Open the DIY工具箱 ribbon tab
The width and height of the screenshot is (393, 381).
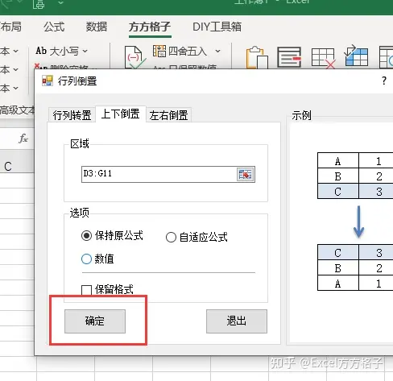(217, 27)
